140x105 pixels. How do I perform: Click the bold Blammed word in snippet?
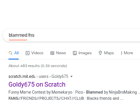click(94, 92)
